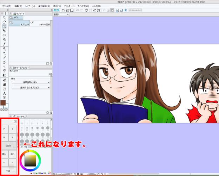Open tool property detail magnifier icon
The width and height of the screenshot is (219, 176).
51,74
